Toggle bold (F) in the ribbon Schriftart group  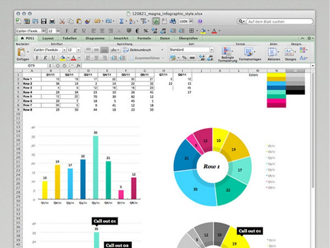(37, 57)
